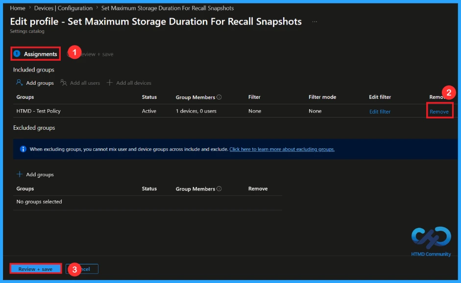Click the Review + save button
This screenshot has height=283, width=461.
point(36,269)
